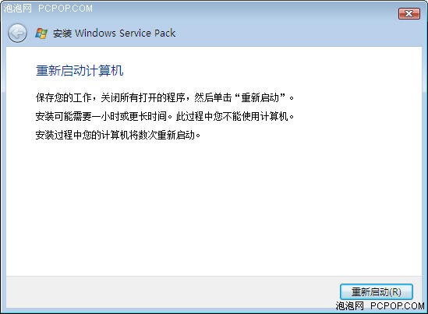Click the 安装 characters beside the Windows logo
This screenshot has height=314, width=428.
[62, 34]
